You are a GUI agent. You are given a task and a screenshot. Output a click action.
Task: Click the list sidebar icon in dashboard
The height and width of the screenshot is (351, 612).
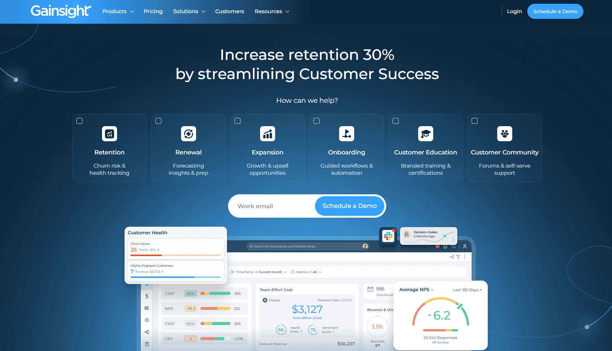(147, 308)
